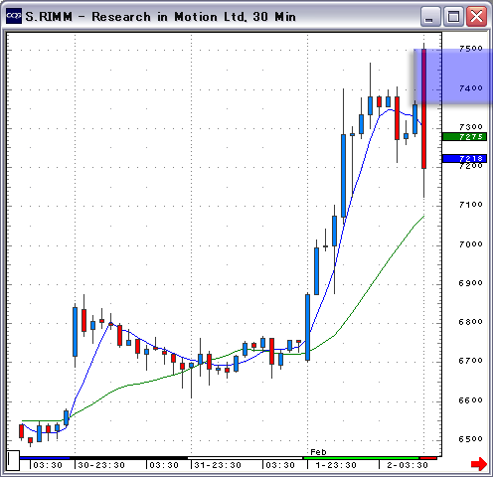
Task: Click the 7100 price axis label
Action: coord(471,205)
